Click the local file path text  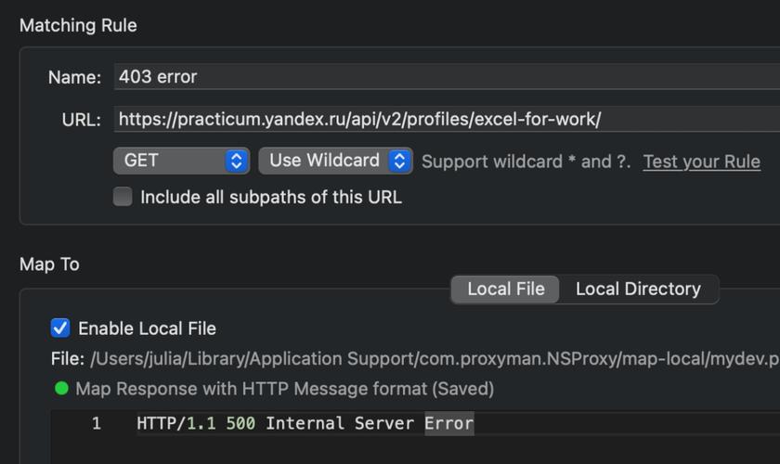coord(427,359)
